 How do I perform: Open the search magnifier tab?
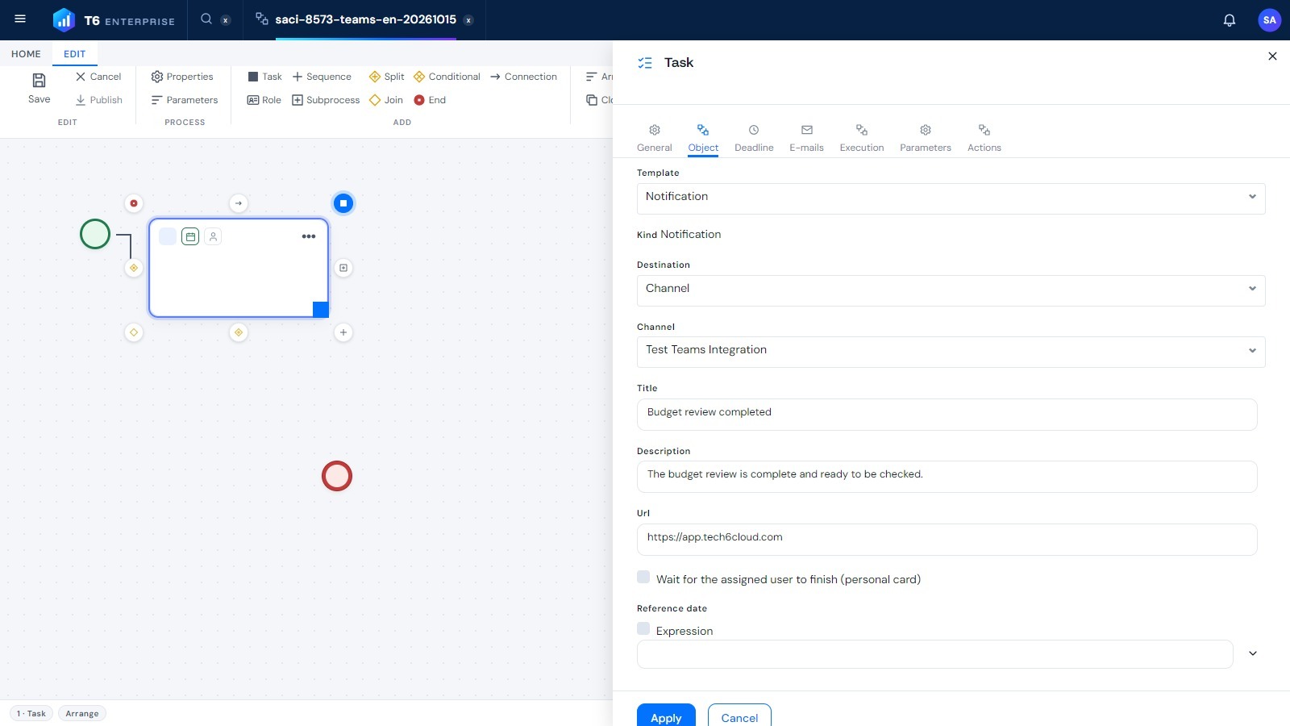206,19
